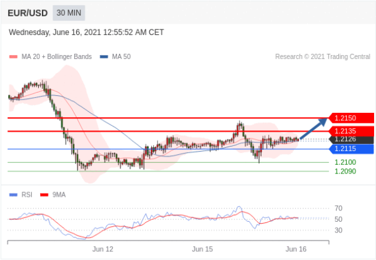Select the RSI legend label
Image resolution: width=376 pixels, height=260 pixels.
(x=27, y=195)
